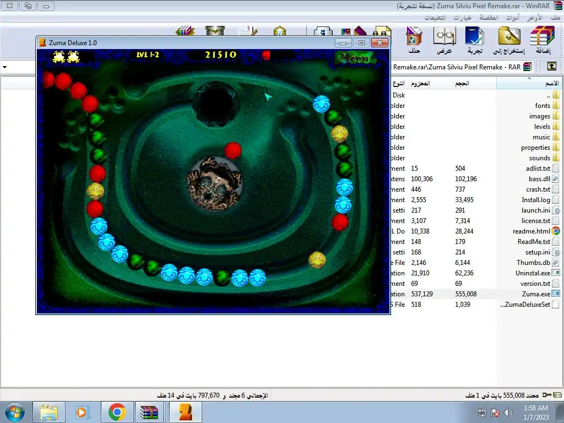Click the Test (تجربة) archive icon

coord(475,40)
